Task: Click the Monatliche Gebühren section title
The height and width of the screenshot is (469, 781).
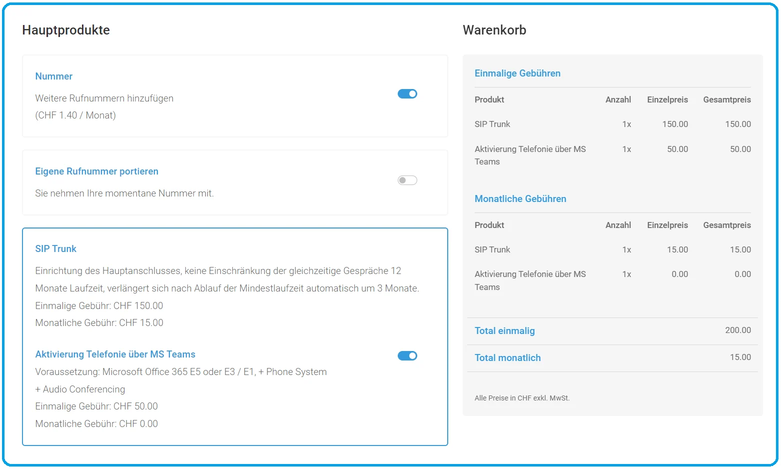Action: point(520,199)
